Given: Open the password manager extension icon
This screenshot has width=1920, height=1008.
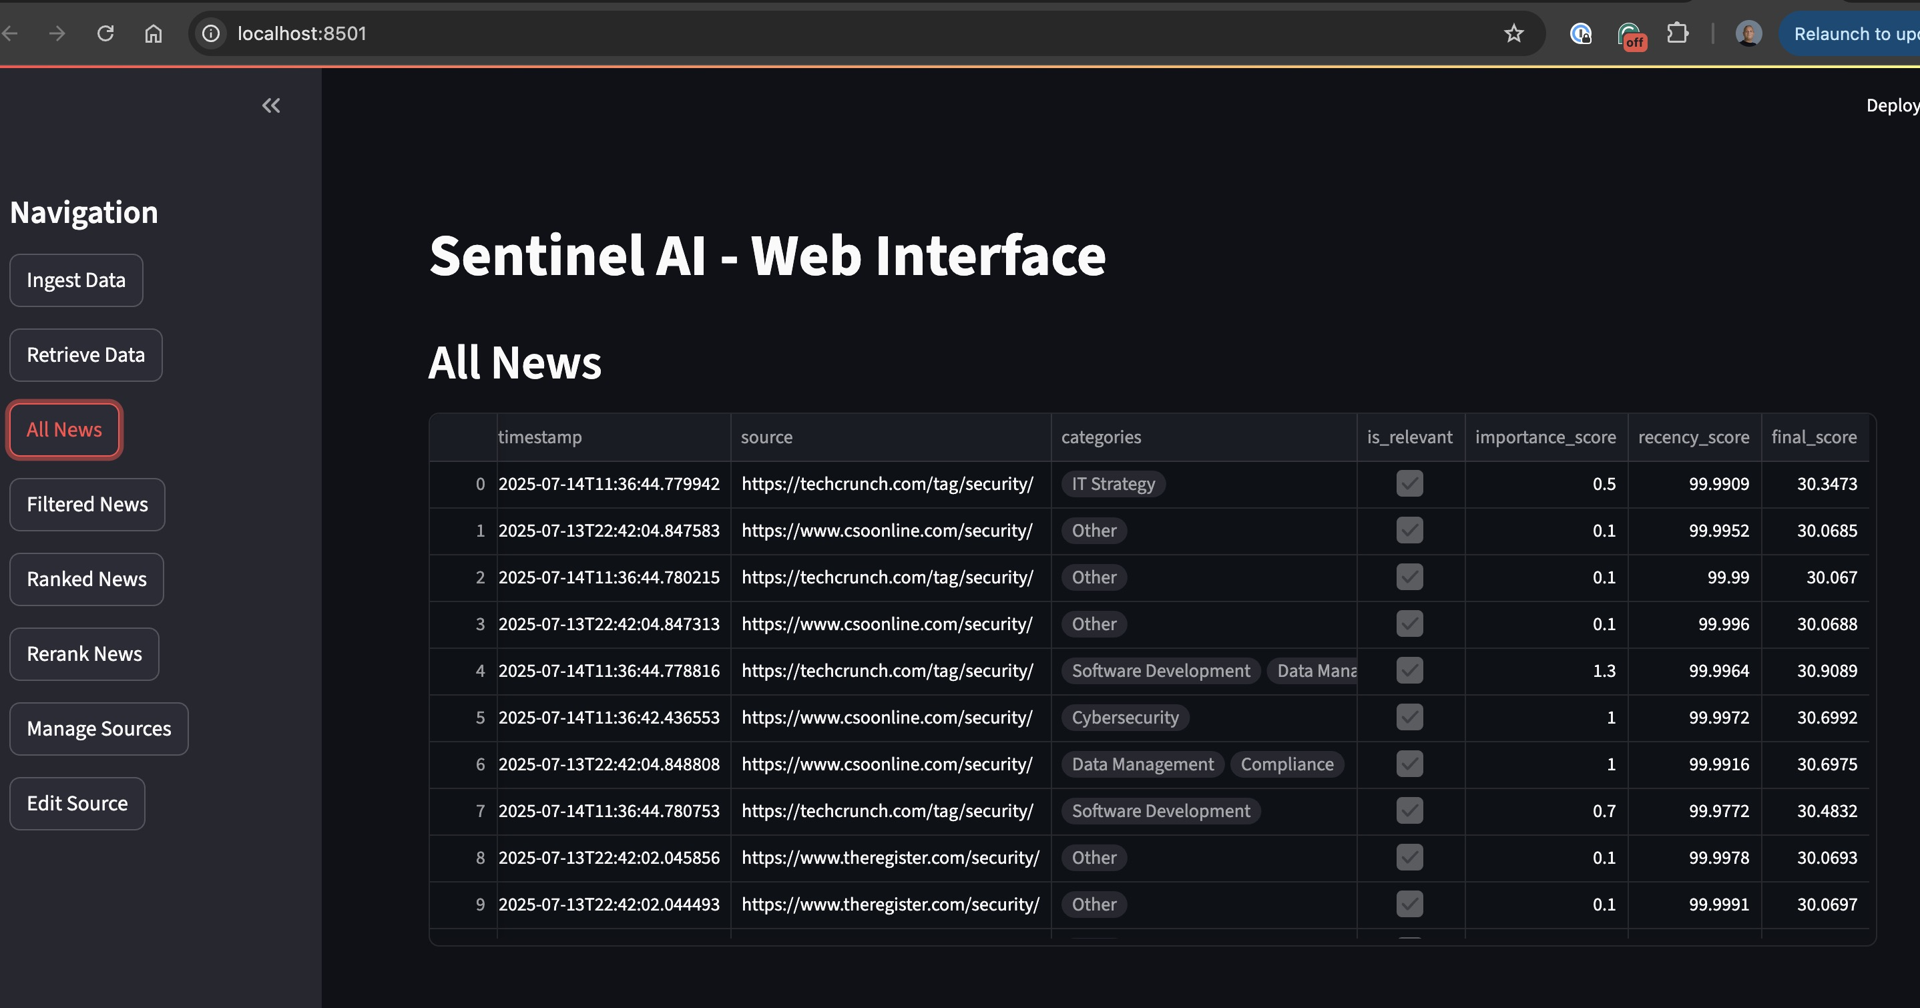Looking at the screenshot, I should pyautogui.click(x=1580, y=33).
